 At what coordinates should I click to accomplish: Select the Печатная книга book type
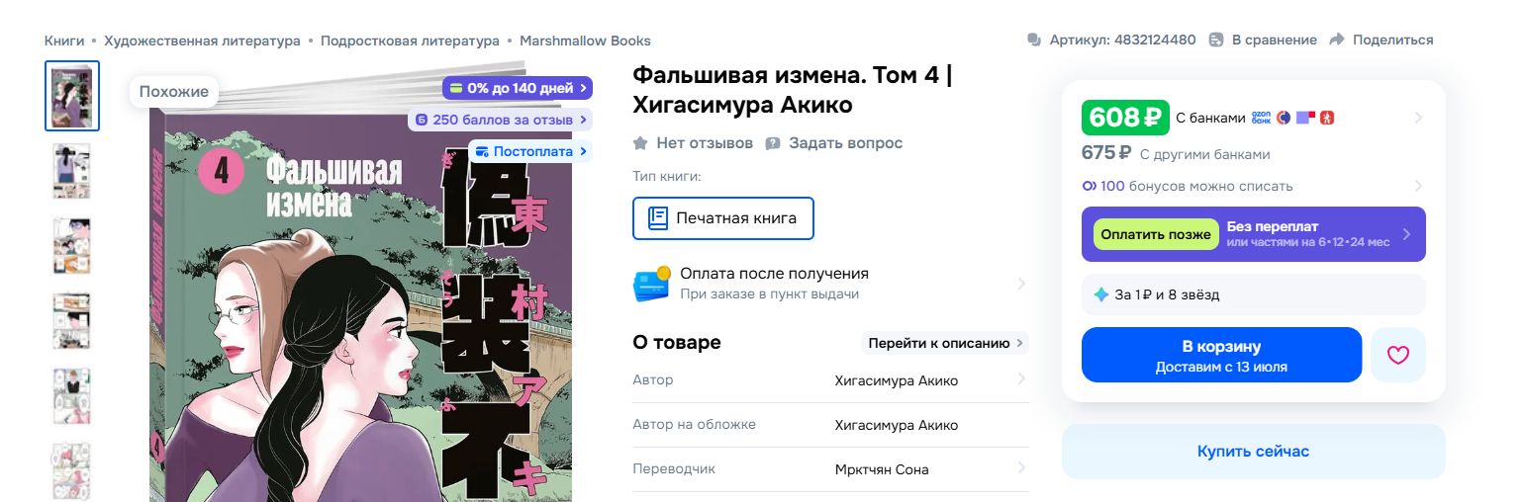pyautogui.click(x=723, y=218)
